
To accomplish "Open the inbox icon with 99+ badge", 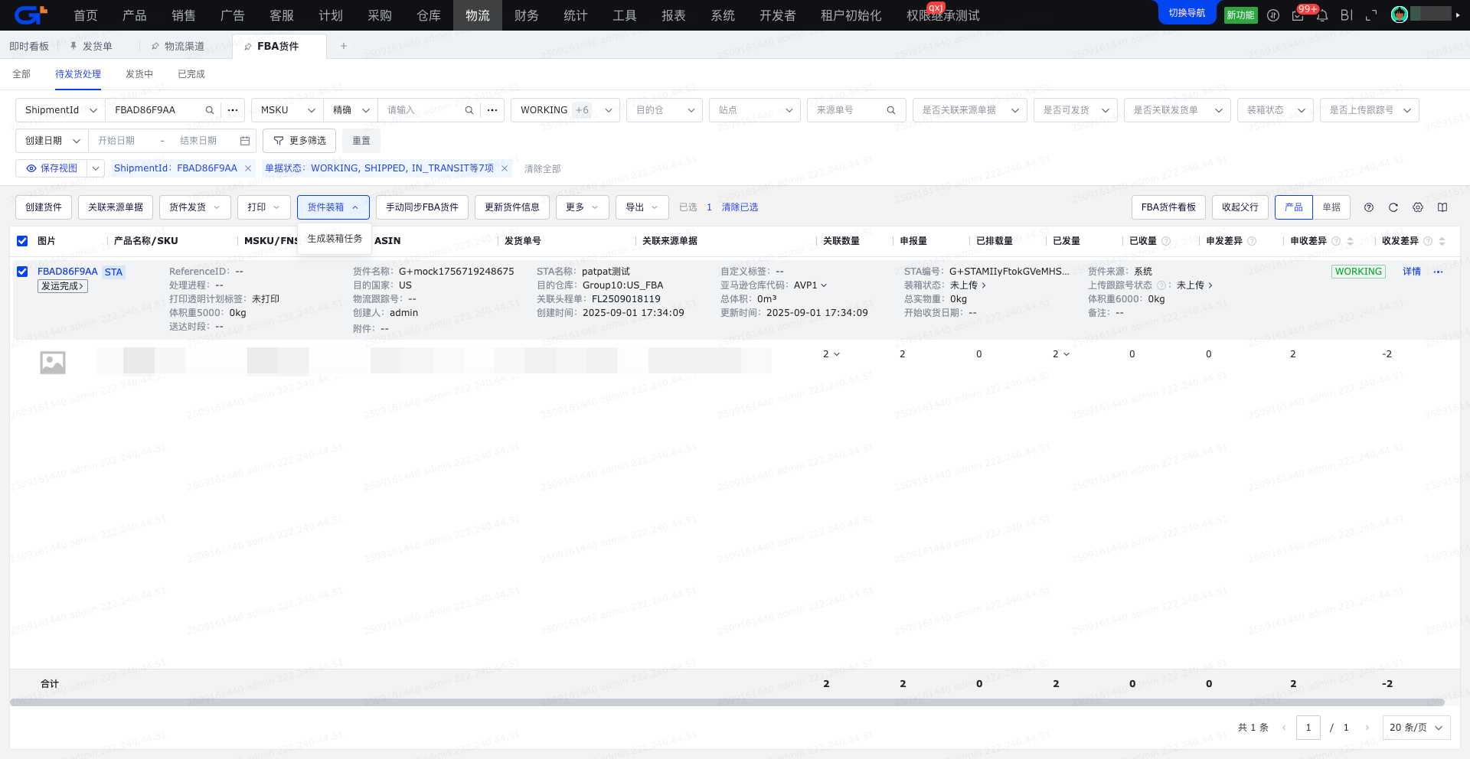I will pyautogui.click(x=1298, y=15).
